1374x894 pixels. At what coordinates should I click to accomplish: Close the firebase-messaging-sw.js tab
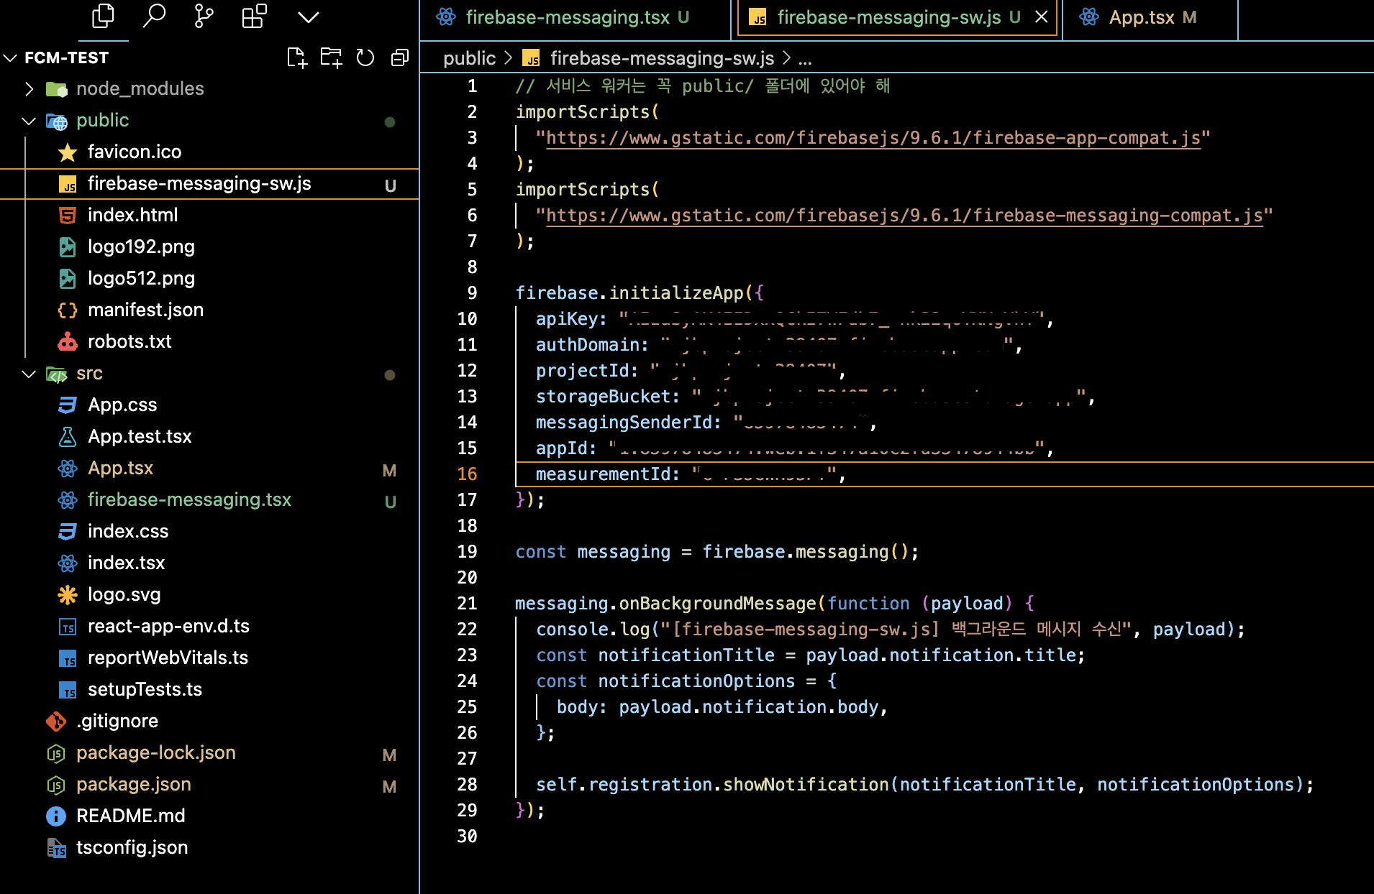tap(1041, 17)
